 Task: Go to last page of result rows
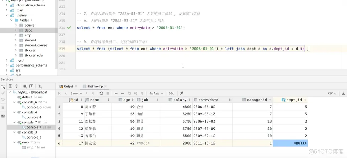click(x=93, y=93)
